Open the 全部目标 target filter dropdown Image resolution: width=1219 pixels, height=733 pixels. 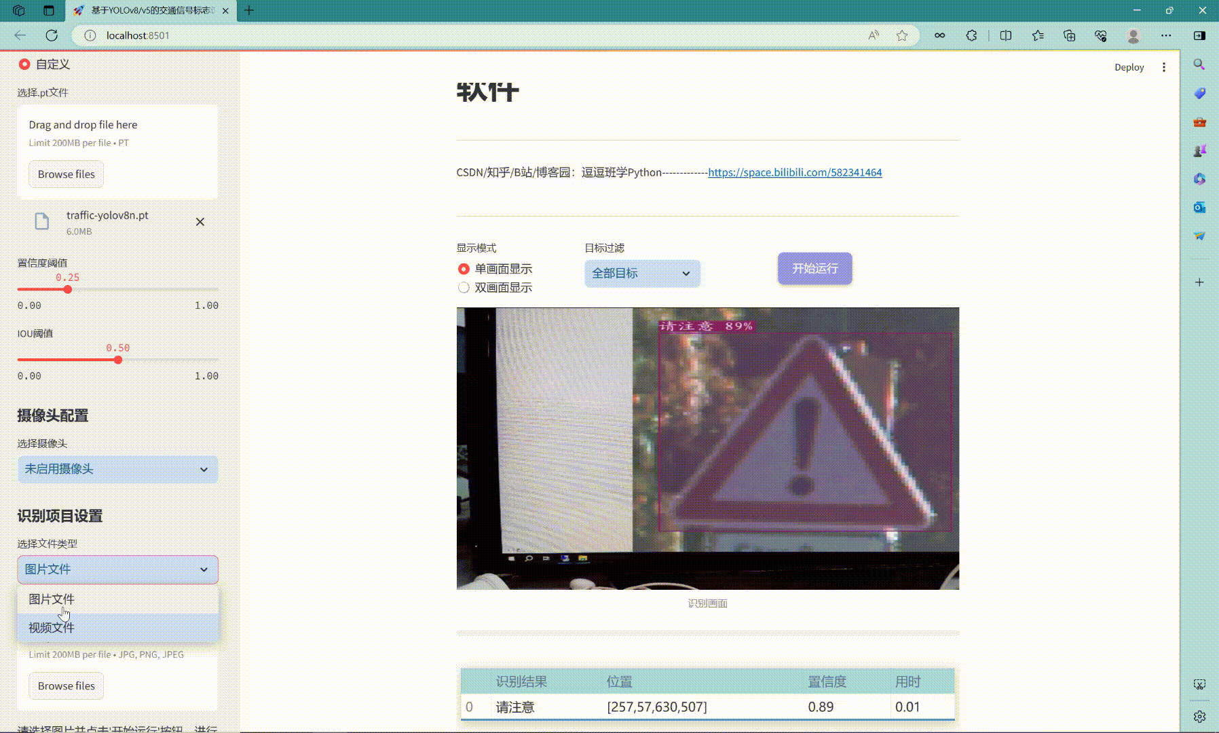pyautogui.click(x=641, y=273)
